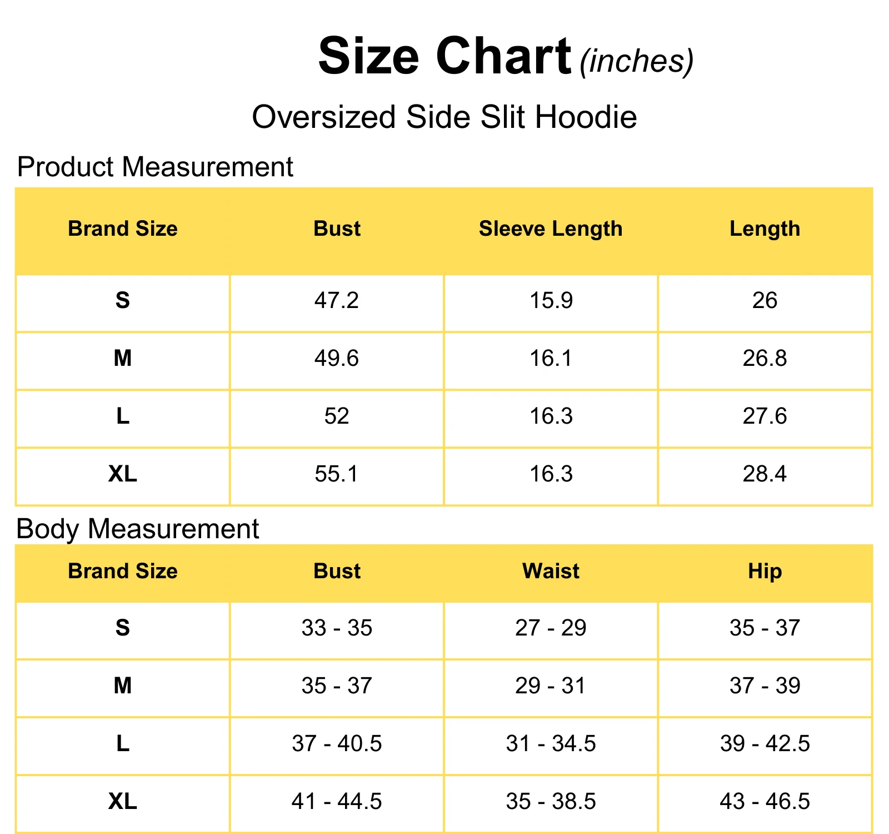Click the Product Measurement heading

(155, 167)
